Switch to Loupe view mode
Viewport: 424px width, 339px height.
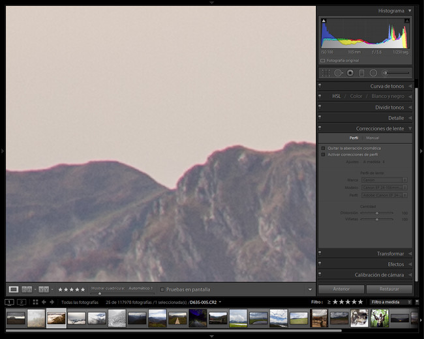[x=13, y=289]
